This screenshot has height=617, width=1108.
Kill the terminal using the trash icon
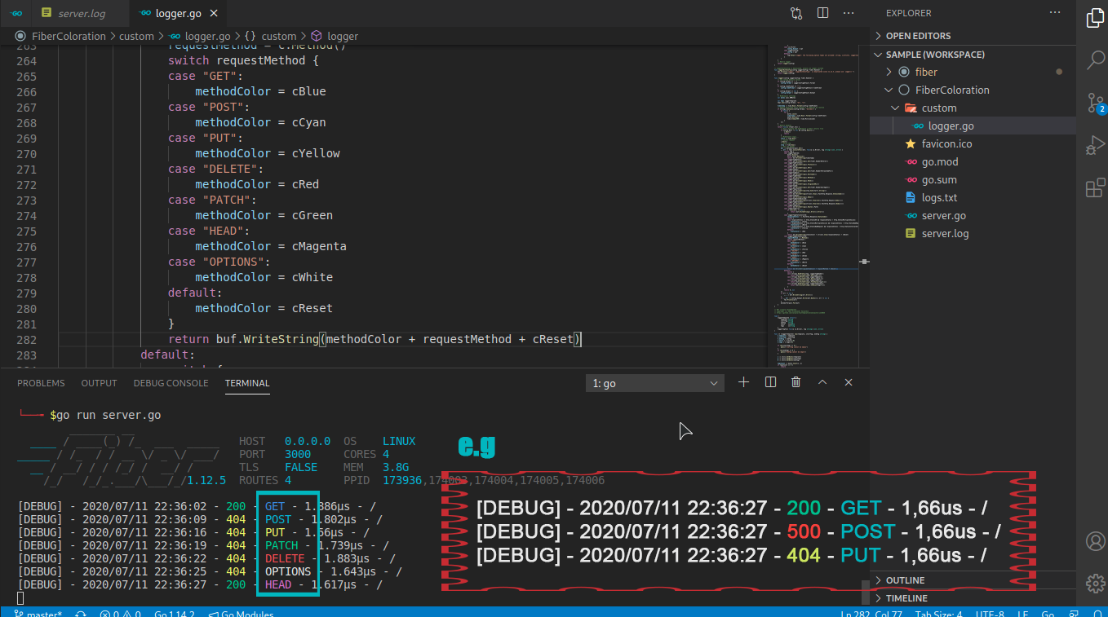click(x=796, y=381)
